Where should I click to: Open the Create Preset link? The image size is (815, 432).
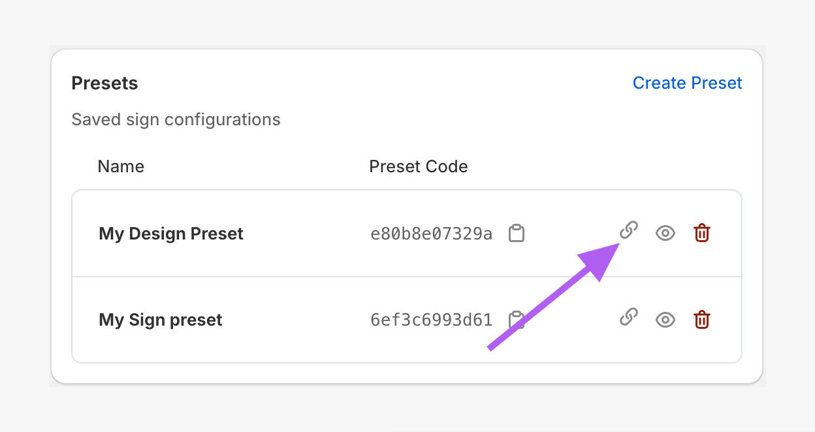coord(687,83)
